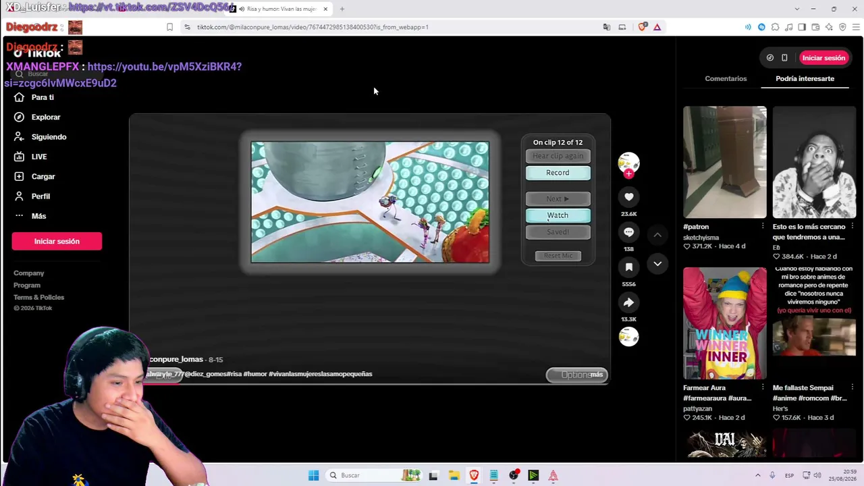864x486 pixels.
Task: Expand the video description with más
Action: point(596,375)
